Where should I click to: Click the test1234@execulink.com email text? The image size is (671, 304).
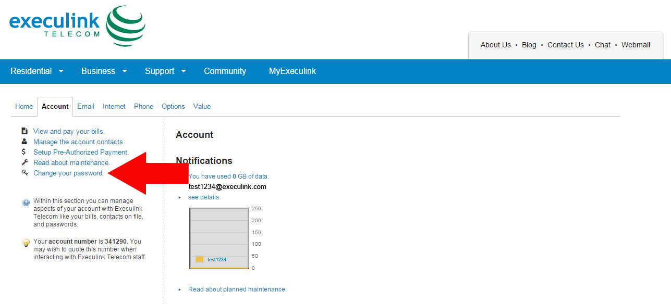click(x=227, y=186)
